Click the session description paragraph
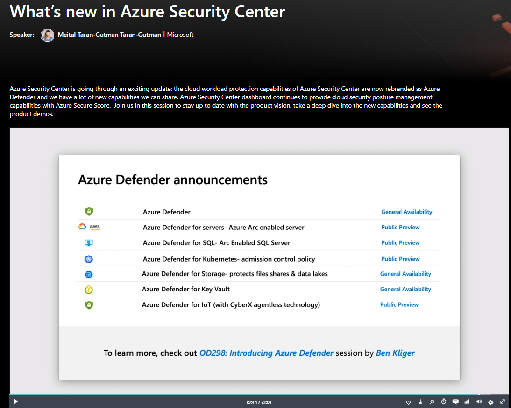 click(x=226, y=101)
